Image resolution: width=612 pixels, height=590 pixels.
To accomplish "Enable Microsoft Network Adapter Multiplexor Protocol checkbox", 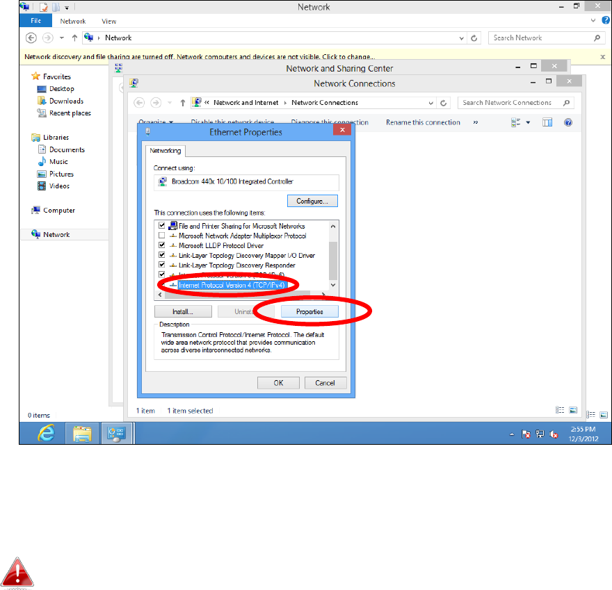I will (x=161, y=236).
